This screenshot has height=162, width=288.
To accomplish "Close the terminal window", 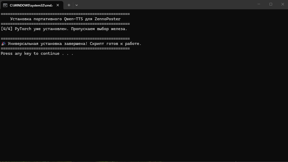I will pyautogui.click(x=283, y=4).
